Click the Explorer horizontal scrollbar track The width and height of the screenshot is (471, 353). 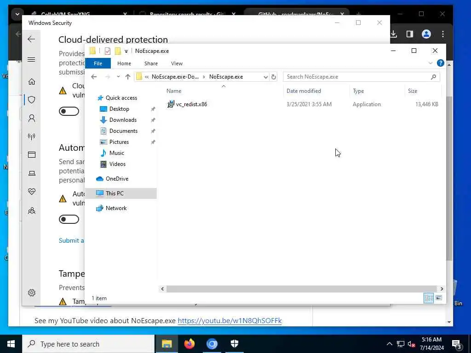(302, 289)
